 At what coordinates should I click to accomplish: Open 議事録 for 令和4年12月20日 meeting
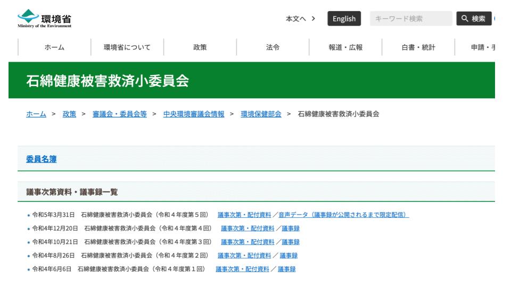291,229
